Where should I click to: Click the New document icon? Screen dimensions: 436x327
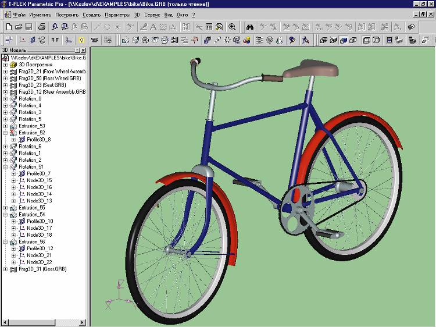point(9,27)
